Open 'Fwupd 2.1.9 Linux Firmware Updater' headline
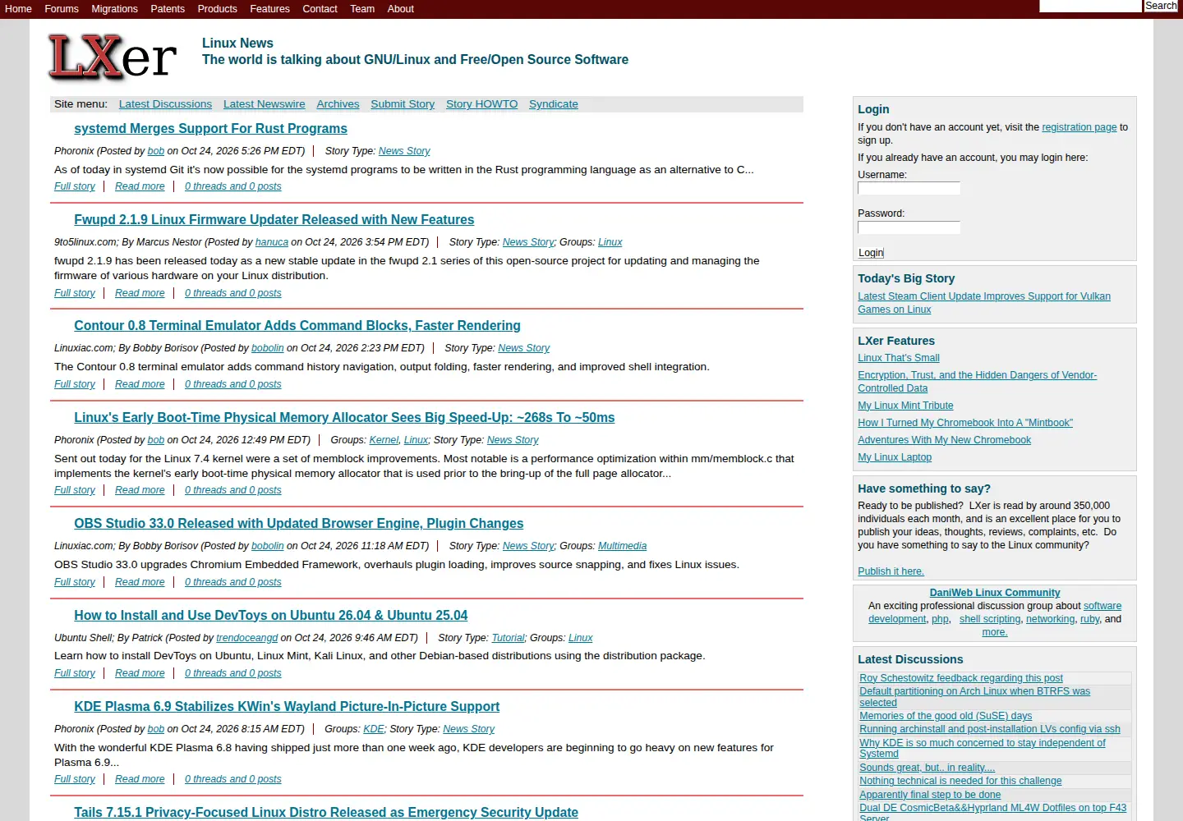1183x821 pixels. click(x=274, y=220)
